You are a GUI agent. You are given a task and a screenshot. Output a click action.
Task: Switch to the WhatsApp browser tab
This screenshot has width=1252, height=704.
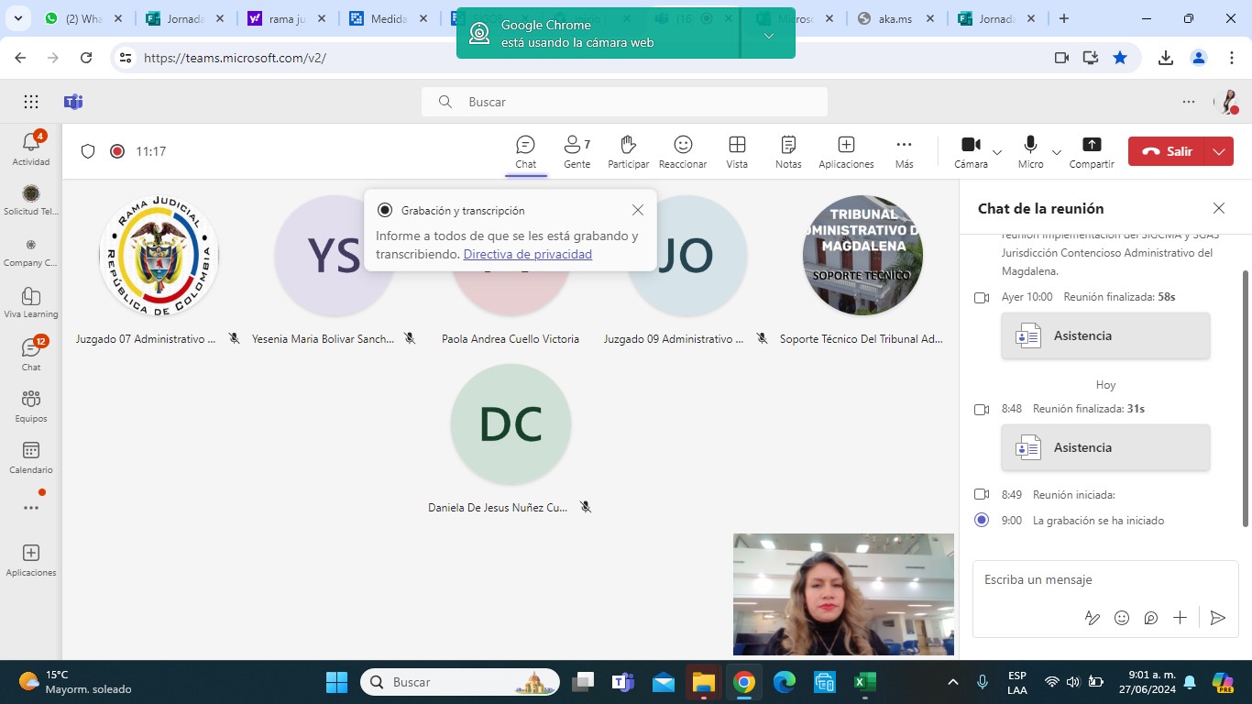(x=84, y=18)
